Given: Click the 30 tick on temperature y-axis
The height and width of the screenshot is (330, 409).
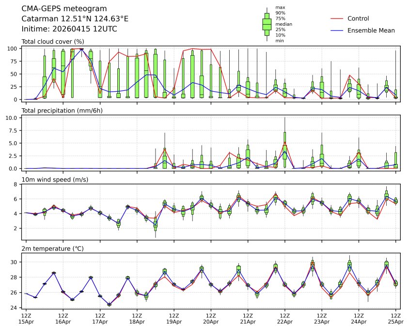Looking at the screenshot, I should 15,262.
